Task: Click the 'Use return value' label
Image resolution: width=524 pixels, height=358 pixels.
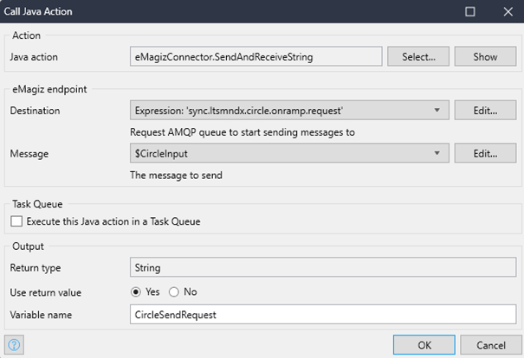Action: [45, 292]
